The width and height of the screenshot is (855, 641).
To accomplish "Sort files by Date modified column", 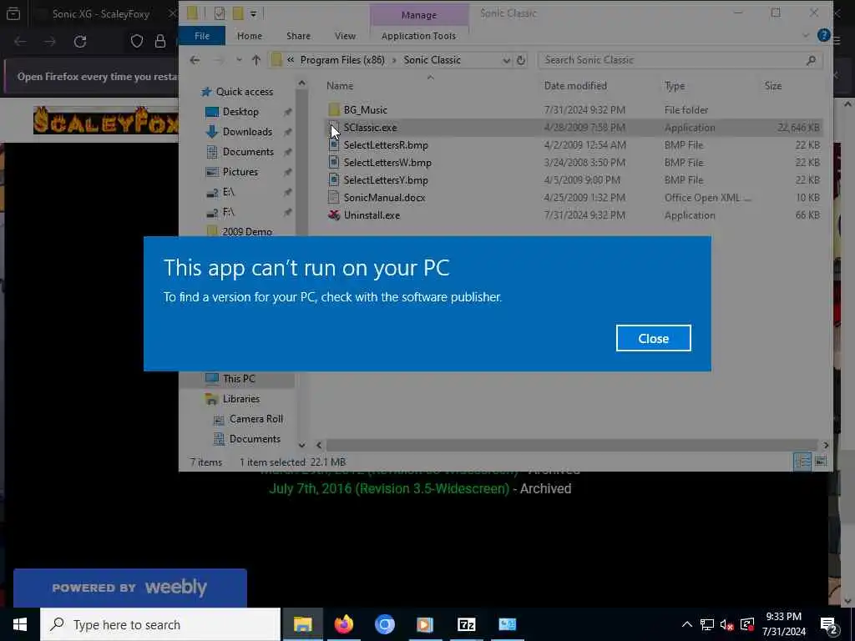I will (x=575, y=86).
